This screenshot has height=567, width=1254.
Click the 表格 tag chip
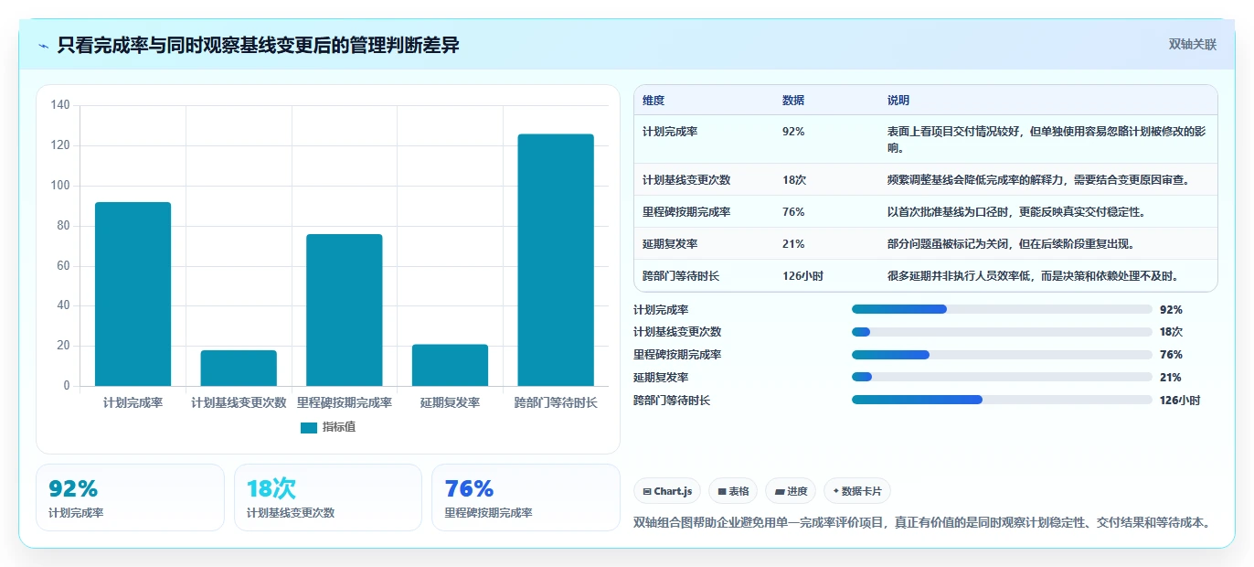[x=733, y=491]
